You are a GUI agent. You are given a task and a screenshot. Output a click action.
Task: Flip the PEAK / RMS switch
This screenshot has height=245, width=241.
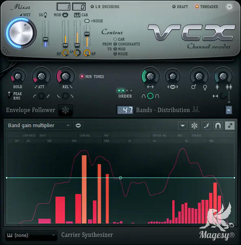pyautogui.click(x=9, y=95)
